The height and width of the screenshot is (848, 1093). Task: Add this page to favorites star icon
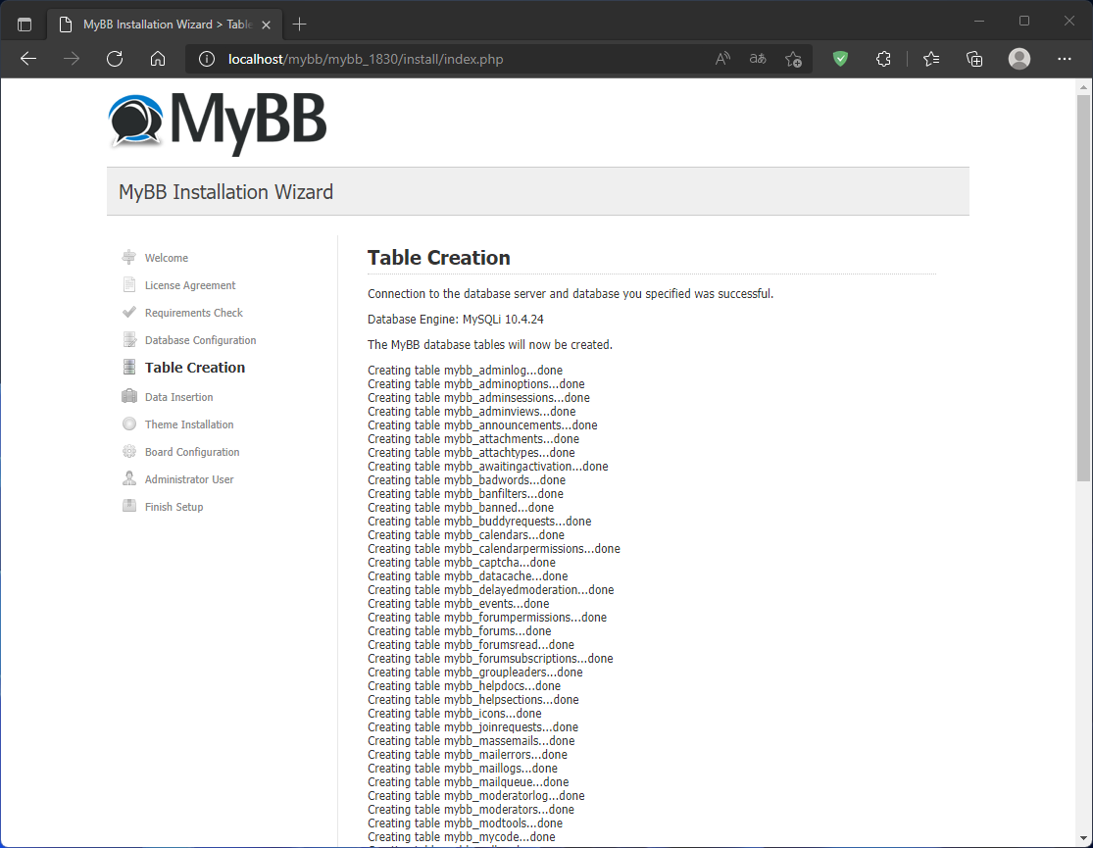(x=793, y=59)
